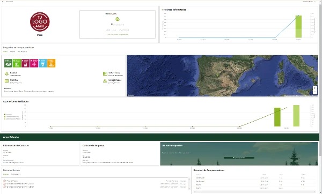Download the first listed document
Screen dimensions: 322x194
point(182,181)
